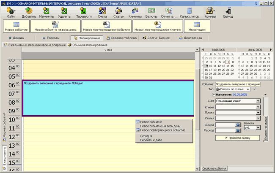Open the Долги - Бизнес tab
Image resolution: width=275 pixels, height=173 pixels.
[x=156, y=38]
